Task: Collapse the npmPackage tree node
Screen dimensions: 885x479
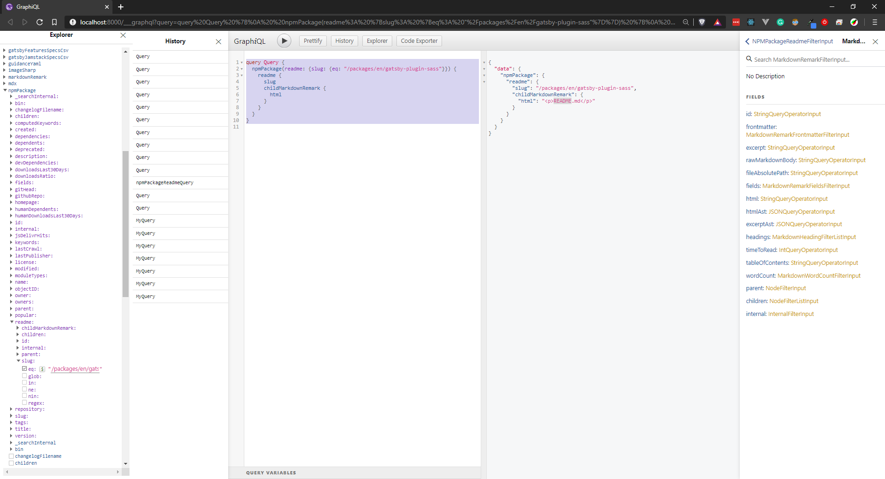Action: coord(5,90)
